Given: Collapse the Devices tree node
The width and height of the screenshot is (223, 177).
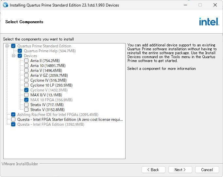Looking at the screenshot, I should click(13, 56).
